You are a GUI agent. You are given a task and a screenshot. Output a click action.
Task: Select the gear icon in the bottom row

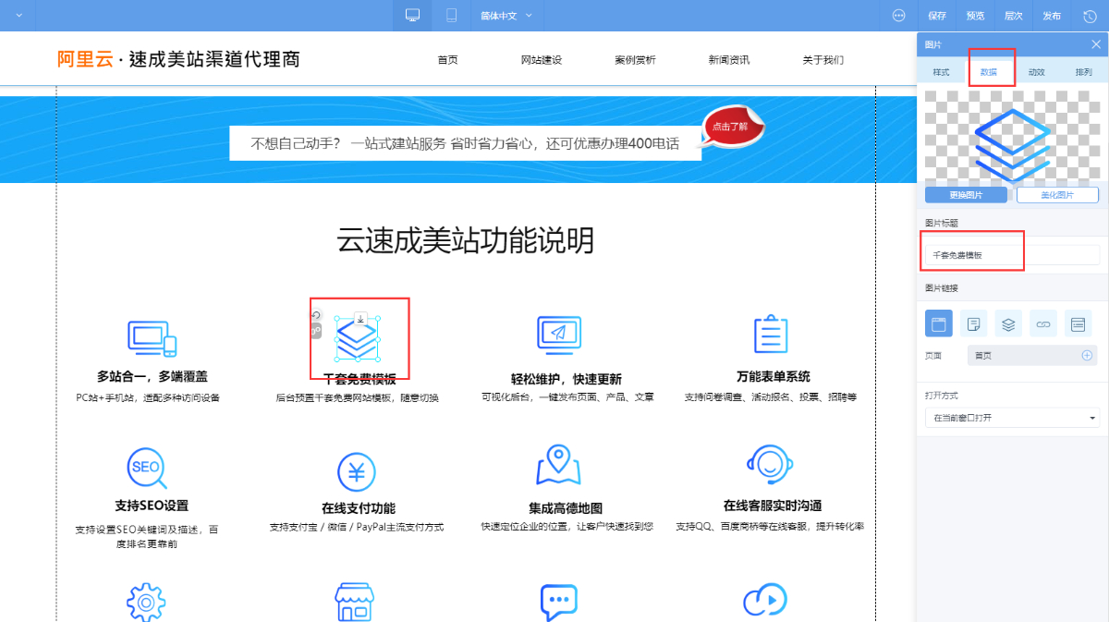[x=145, y=602]
